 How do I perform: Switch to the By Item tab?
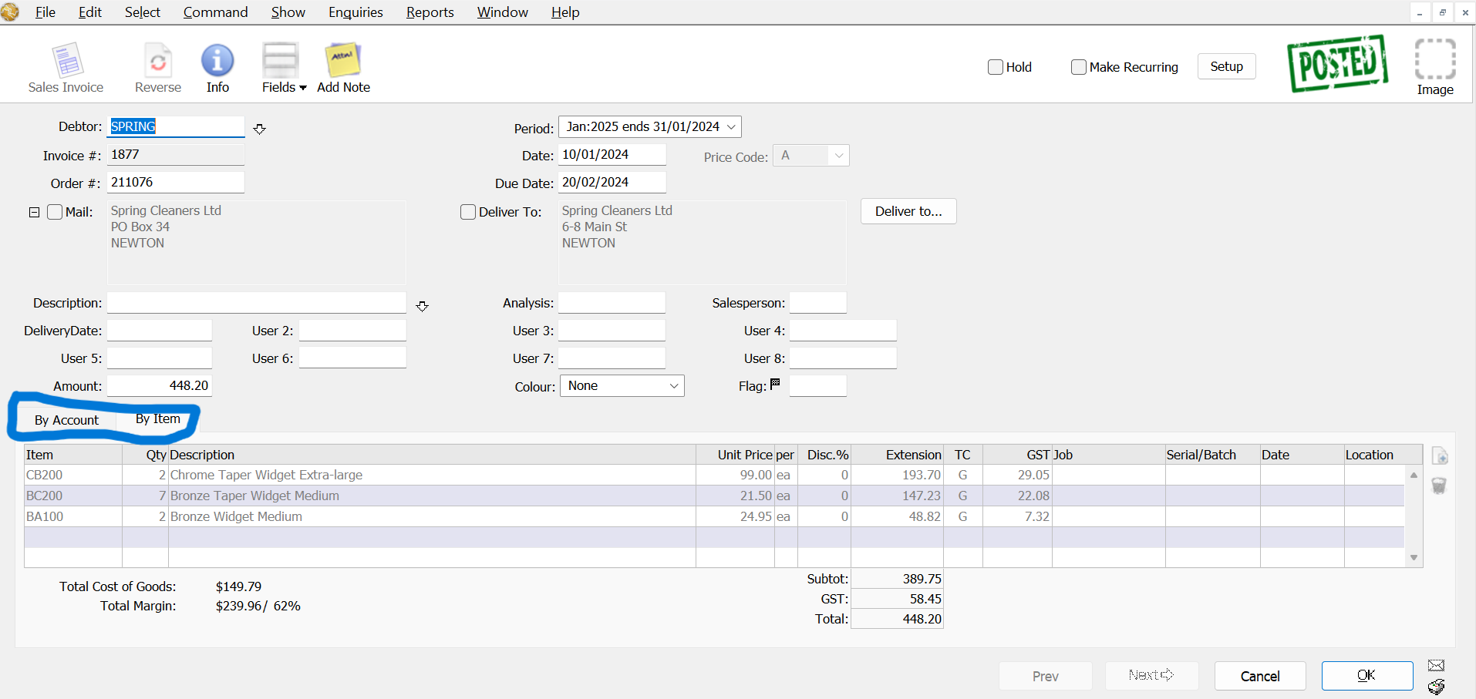(x=157, y=419)
